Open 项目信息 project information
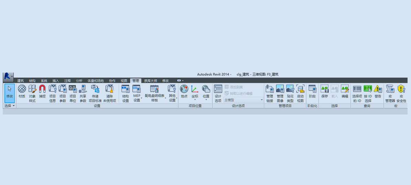Screen dimensions: 411x185 53,94
